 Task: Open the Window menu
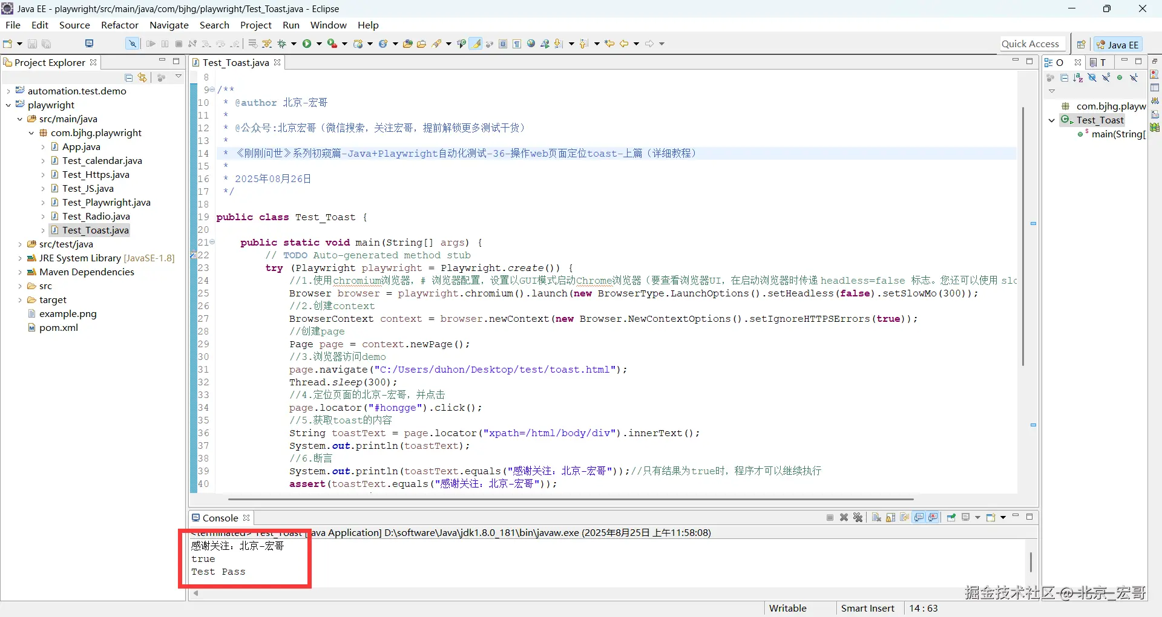[329, 25]
